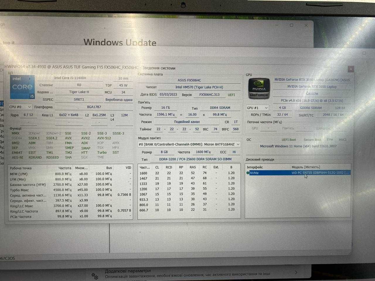
Task: Click the 2048 / 16 / 64 shaders value
Action: 333,115
